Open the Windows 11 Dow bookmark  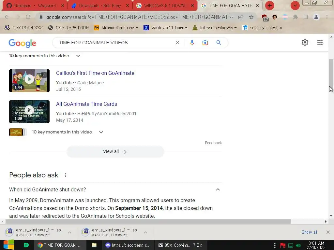[x=165, y=28]
